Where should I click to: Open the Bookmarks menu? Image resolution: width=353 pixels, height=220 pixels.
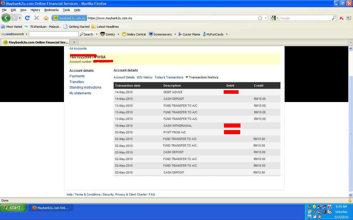52,10
